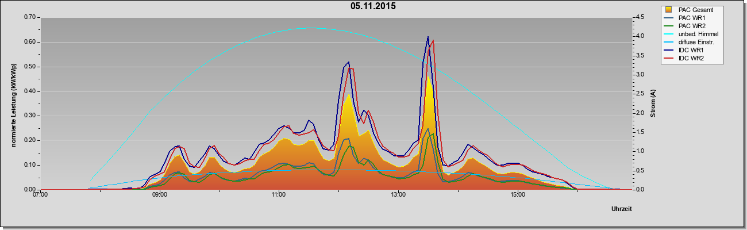Click the Uhrzeit axis title
Image resolution: width=747 pixels, height=230 pixels.
[622, 209]
